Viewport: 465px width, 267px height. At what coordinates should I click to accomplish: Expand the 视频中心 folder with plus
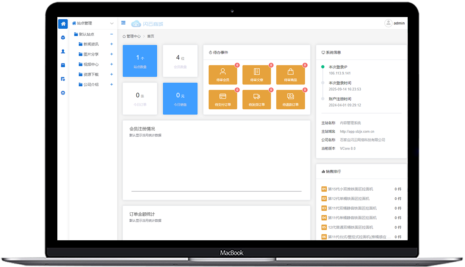point(112,64)
